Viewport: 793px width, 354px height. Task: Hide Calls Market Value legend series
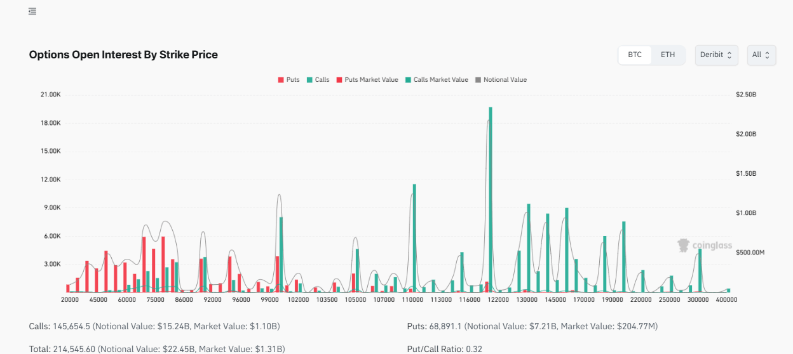(436, 80)
